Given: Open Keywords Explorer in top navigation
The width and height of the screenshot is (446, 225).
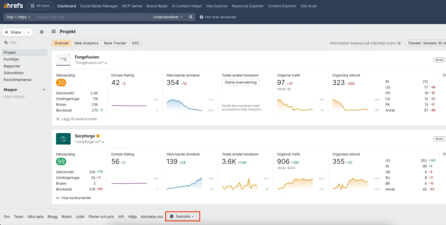Looking at the screenshot, I should click(248, 6).
